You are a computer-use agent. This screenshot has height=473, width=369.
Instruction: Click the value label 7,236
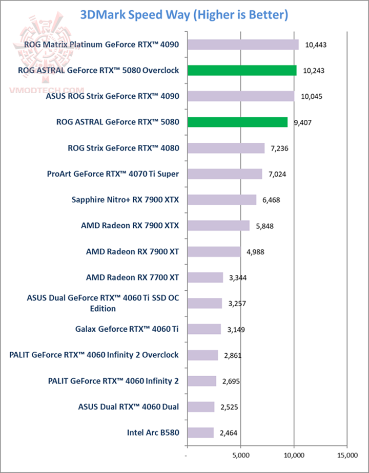tap(280, 149)
